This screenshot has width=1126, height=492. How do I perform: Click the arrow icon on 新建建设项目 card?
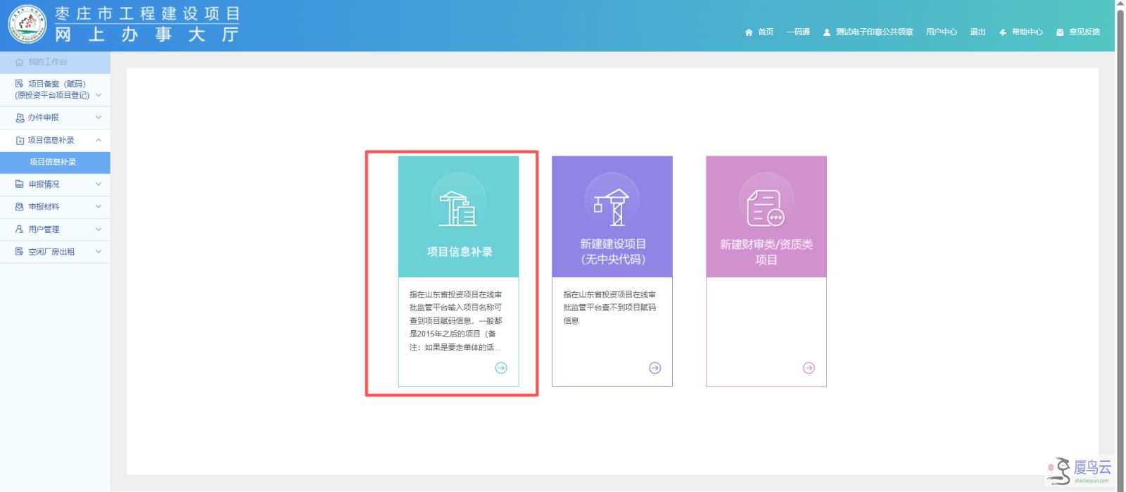(654, 368)
